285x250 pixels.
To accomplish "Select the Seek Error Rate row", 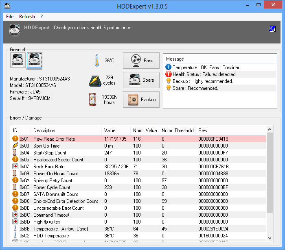I will tap(138, 166).
